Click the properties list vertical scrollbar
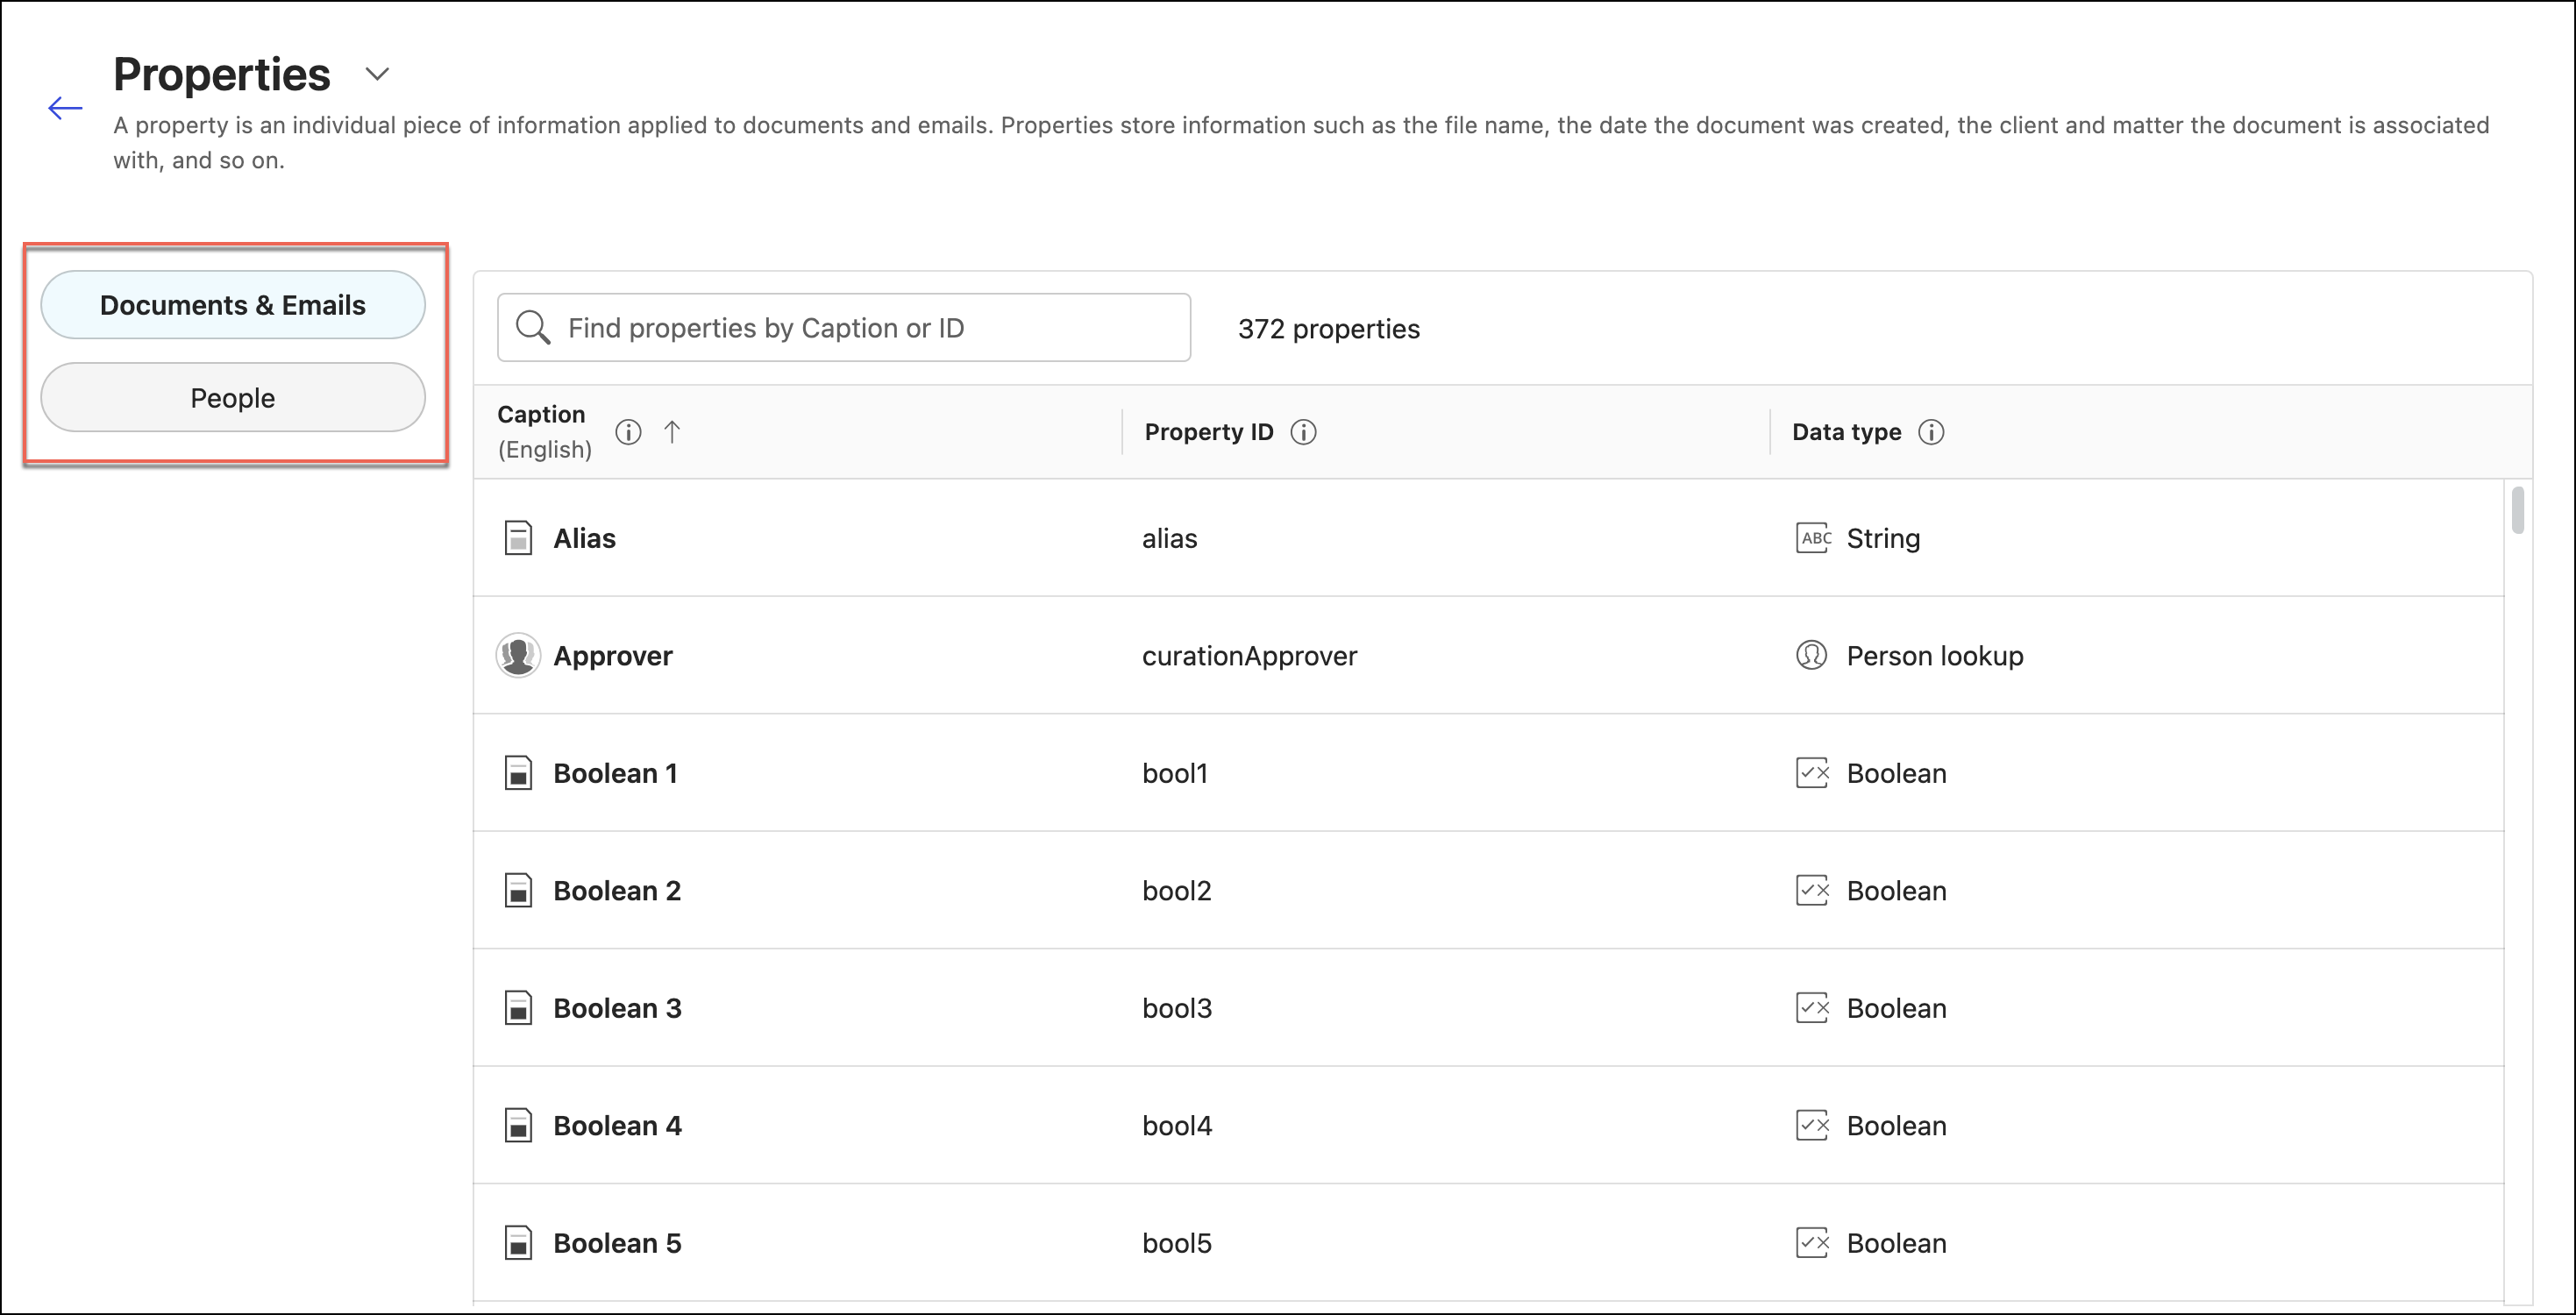Viewport: 2576px width, 1315px height. 2517,511
